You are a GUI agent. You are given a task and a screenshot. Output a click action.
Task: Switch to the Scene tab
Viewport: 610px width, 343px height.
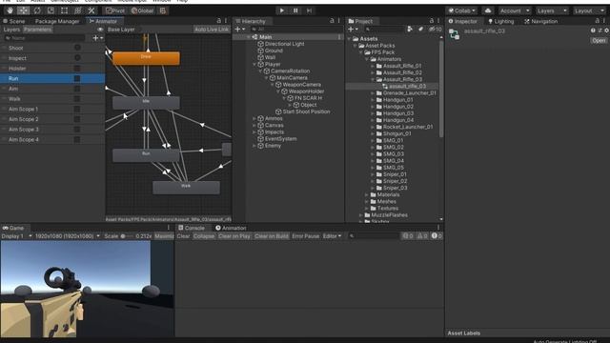coord(14,21)
